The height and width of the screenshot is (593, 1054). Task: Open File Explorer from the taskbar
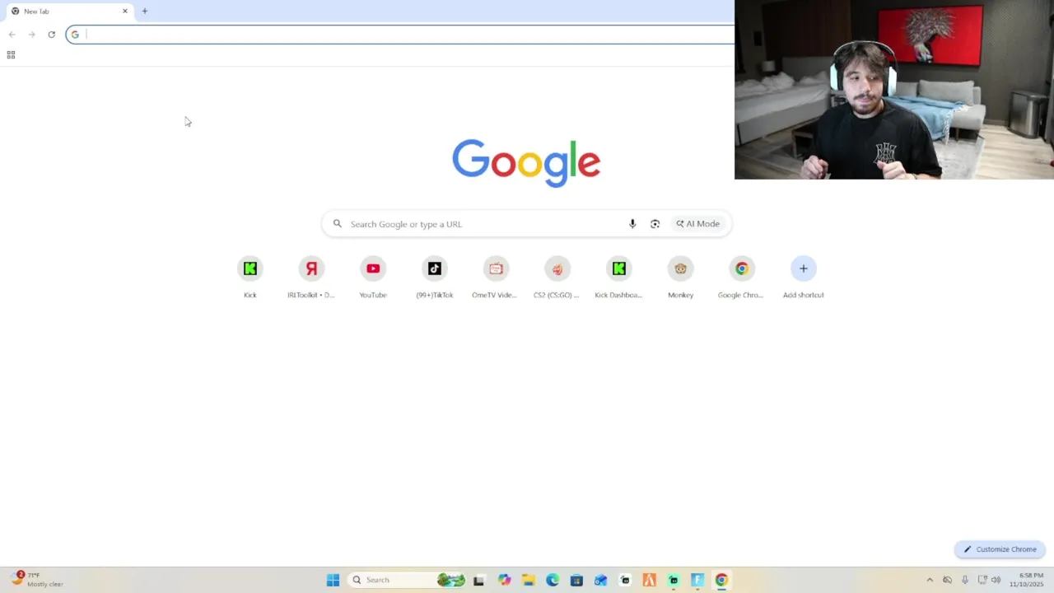pos(529,580)
